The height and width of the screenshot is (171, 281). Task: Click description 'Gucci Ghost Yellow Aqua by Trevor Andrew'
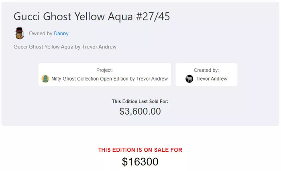[x=65, y=47]
